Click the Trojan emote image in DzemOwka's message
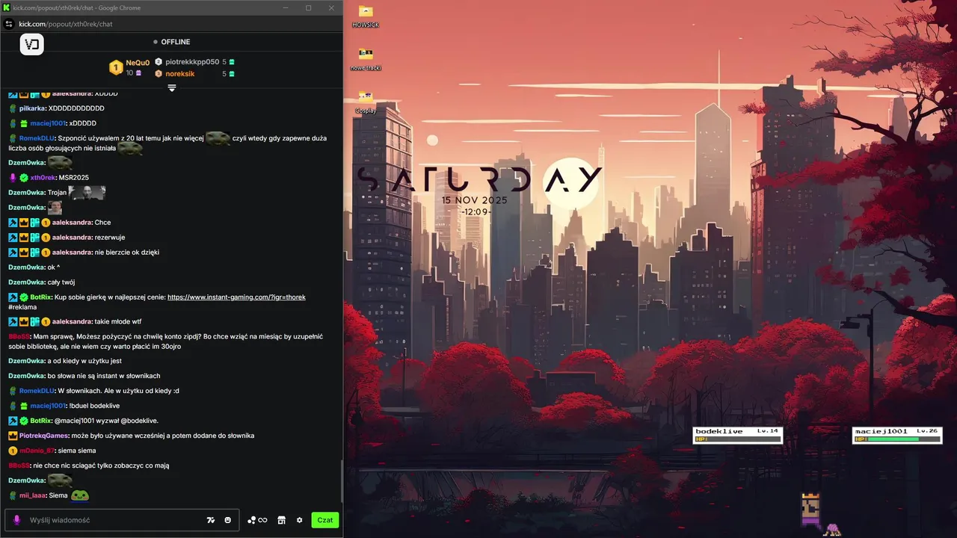 pyautogui.click(x=87, y=192)
